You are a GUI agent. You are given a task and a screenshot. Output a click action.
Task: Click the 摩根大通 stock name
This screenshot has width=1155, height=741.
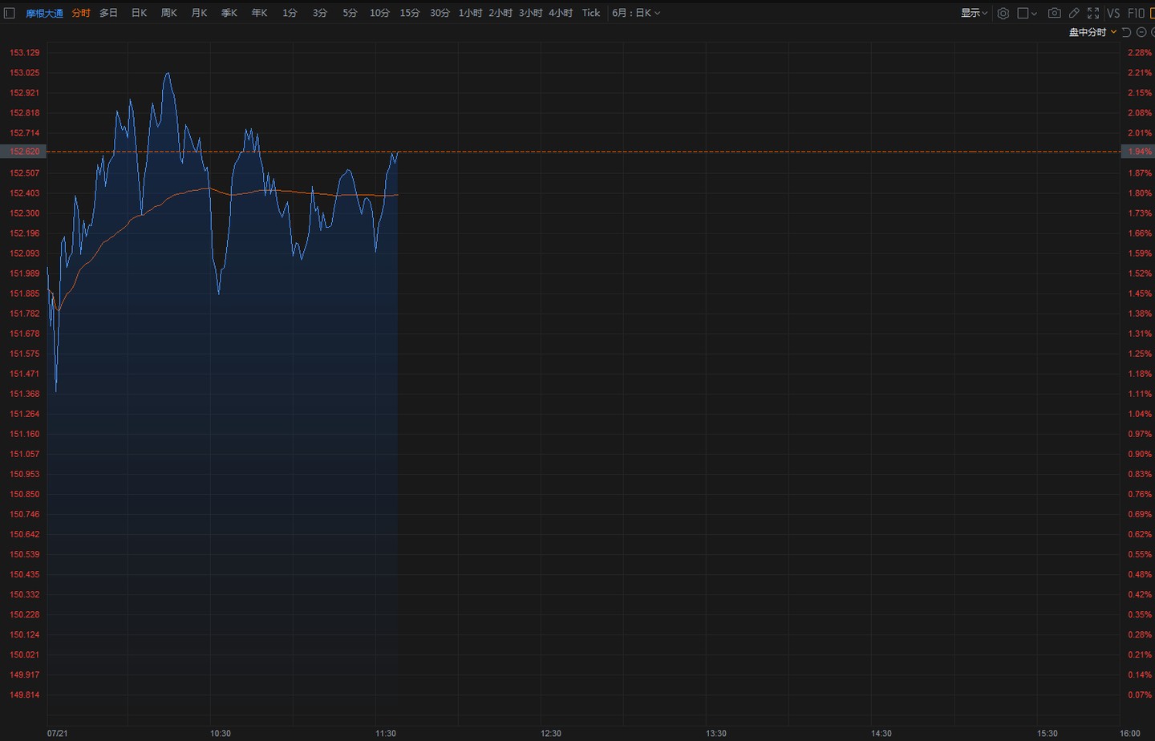click(44, 13)
